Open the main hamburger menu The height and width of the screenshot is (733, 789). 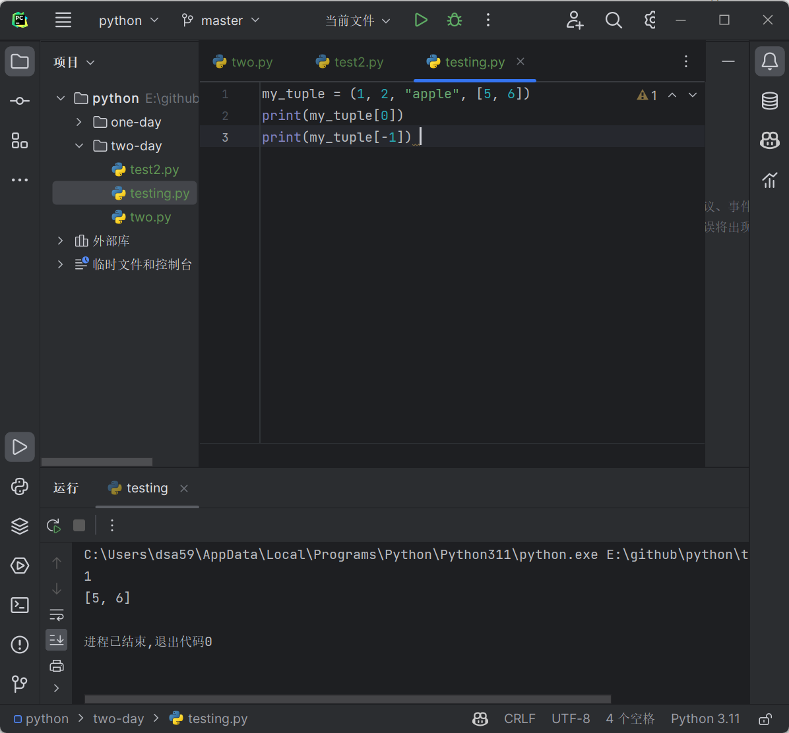pos(63,20)
